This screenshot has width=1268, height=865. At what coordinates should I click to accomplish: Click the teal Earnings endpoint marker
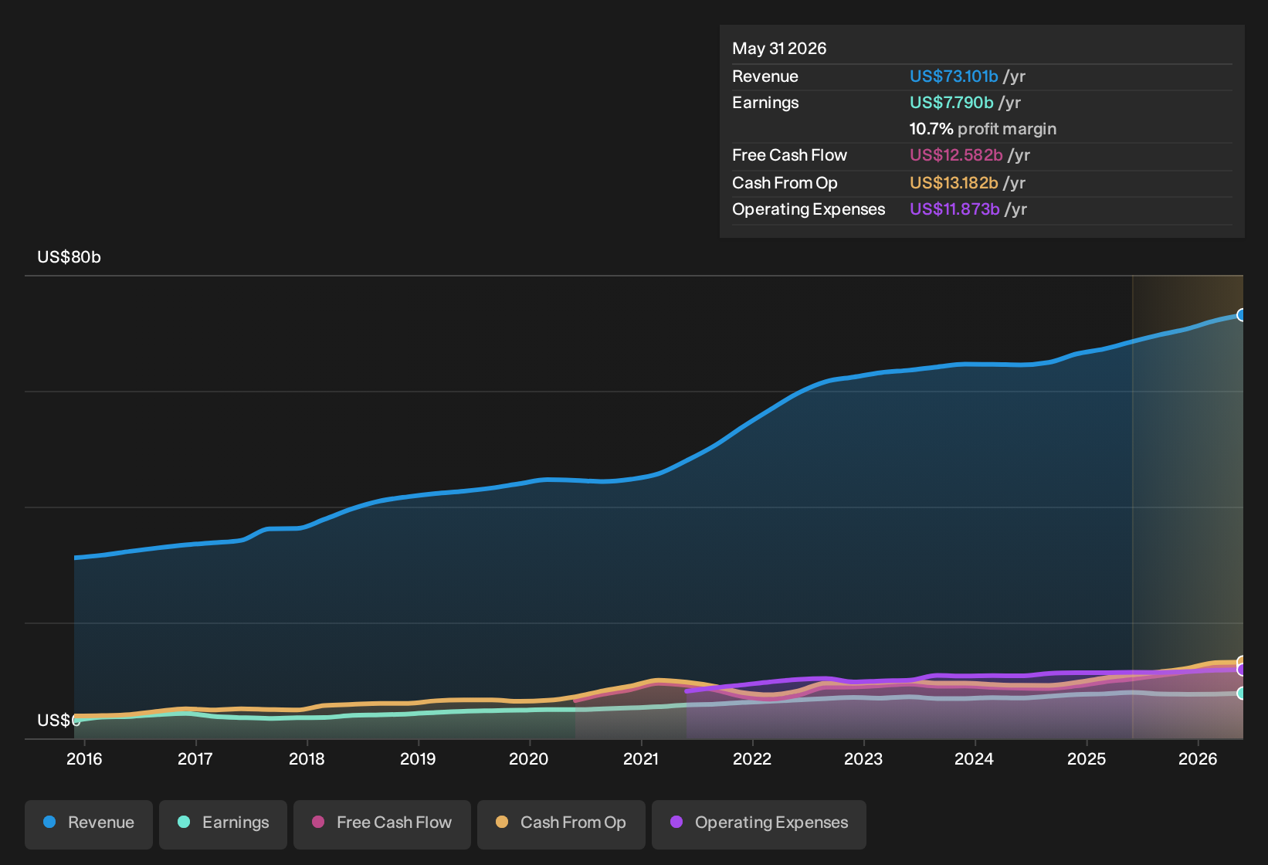pyautogui.click(x=1242, y=694)
